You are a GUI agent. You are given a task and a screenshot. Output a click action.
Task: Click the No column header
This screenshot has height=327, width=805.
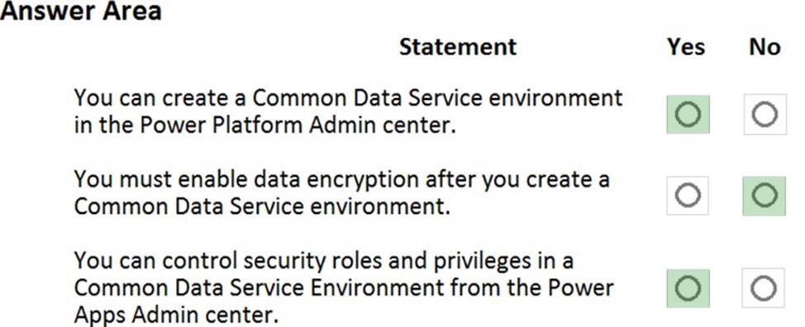tap(765, 47)
